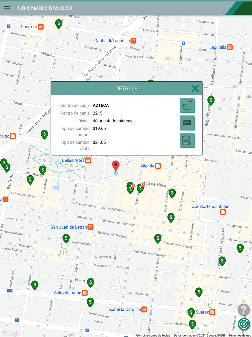
Task: Click the Allende station label
Action: point(147,166)
